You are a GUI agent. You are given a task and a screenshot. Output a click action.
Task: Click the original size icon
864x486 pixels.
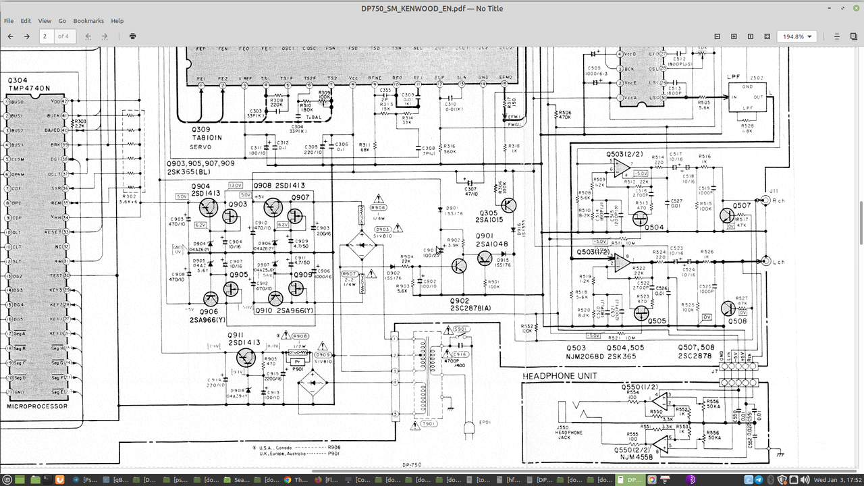751,36
